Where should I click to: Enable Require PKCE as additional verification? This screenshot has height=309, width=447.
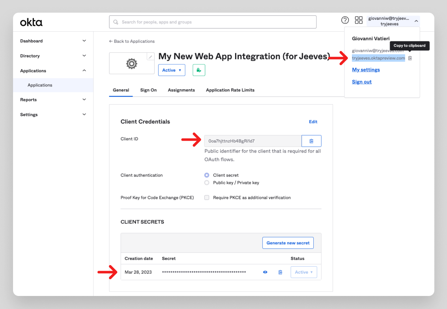(x=207, y=198)
